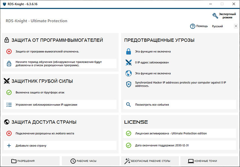Screen dimensions: 240x167
Task: Click the wrench icon for Экспертный режим
Action: [x=215, y=15]
